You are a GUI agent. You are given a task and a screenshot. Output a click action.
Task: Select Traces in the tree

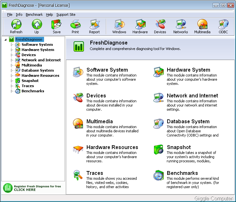[28, 86]
